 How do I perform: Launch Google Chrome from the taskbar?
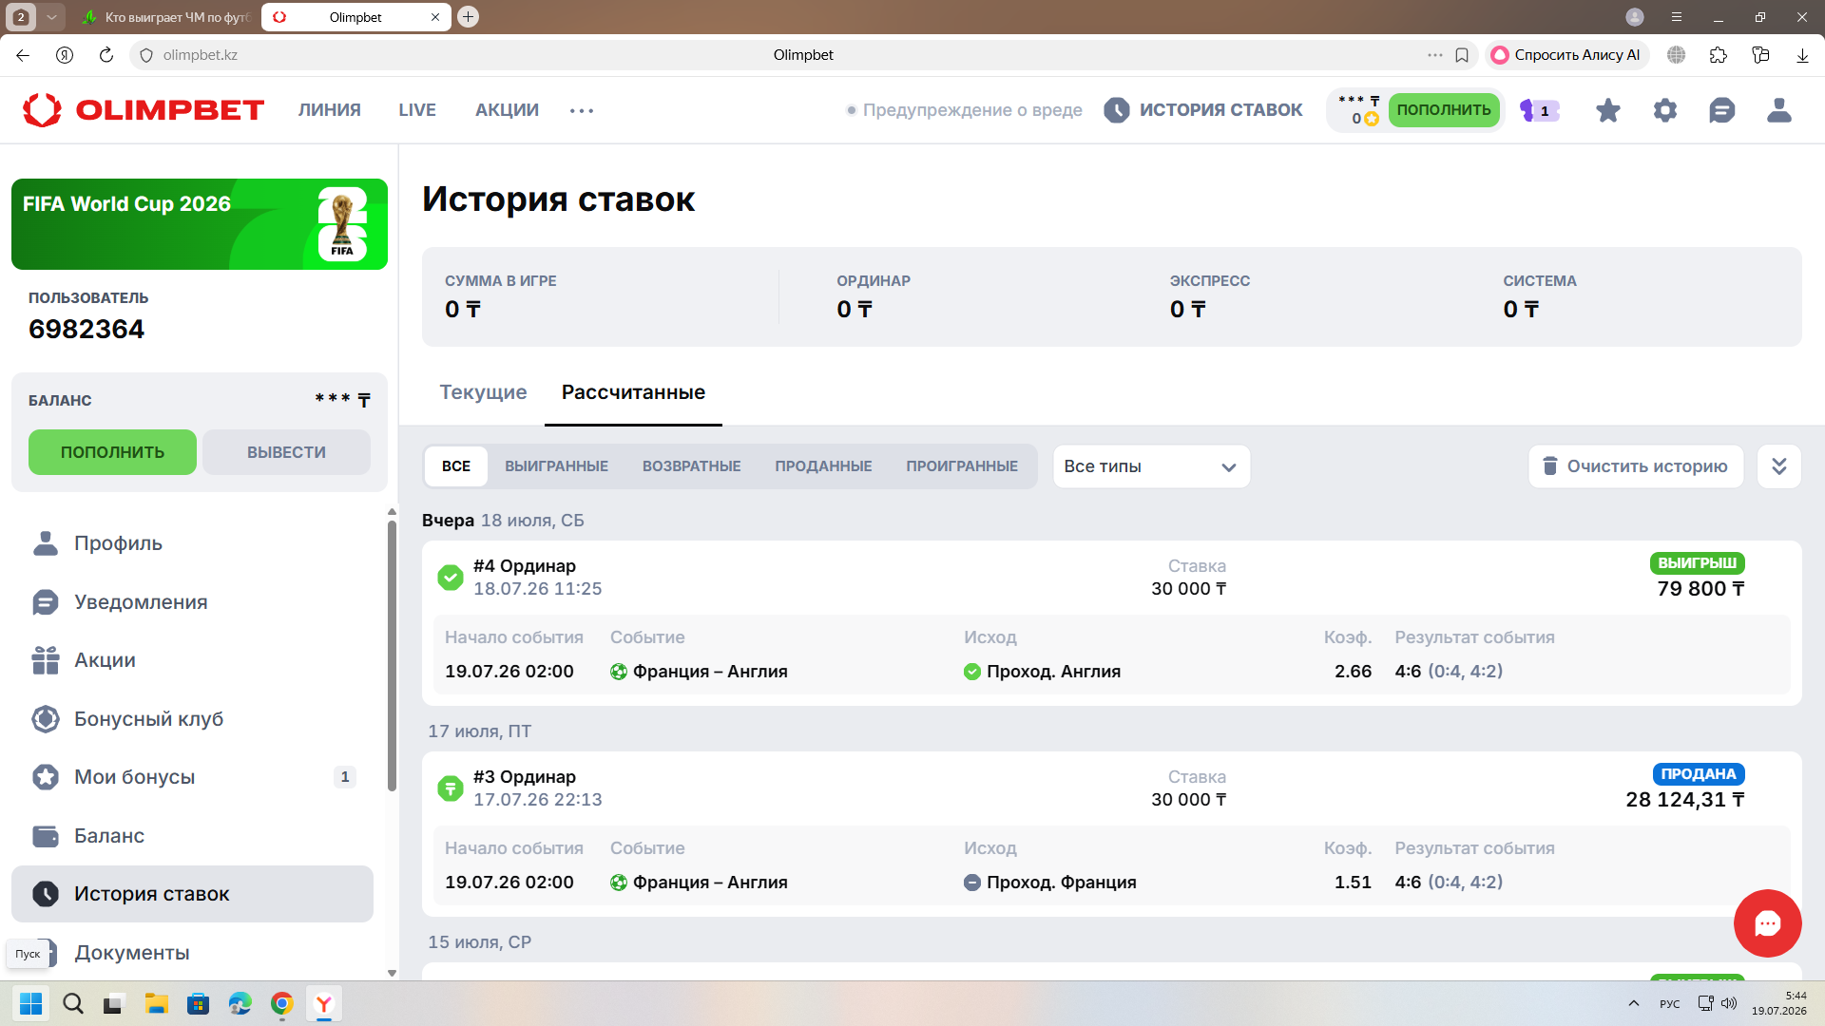pyautogui.click(x=282, y=1003)
